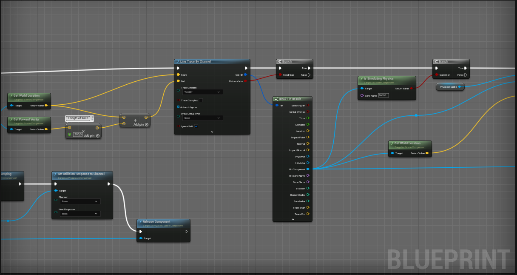
Task: Enable the Trace Complex checkbox
Action: pyautogui.click(x=201, y=100)
